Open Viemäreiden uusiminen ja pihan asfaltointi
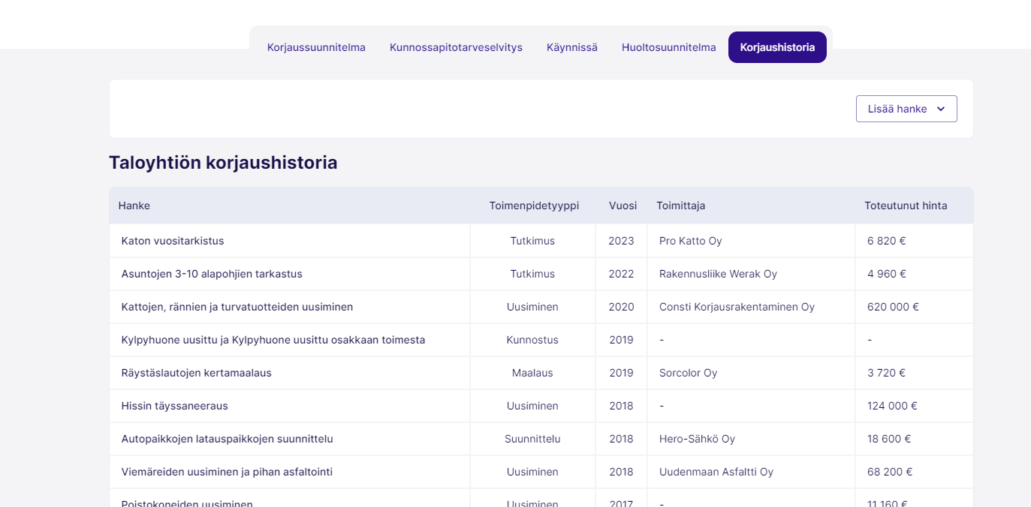Viewport: 1031px width, 507px height. pos(227,472)
